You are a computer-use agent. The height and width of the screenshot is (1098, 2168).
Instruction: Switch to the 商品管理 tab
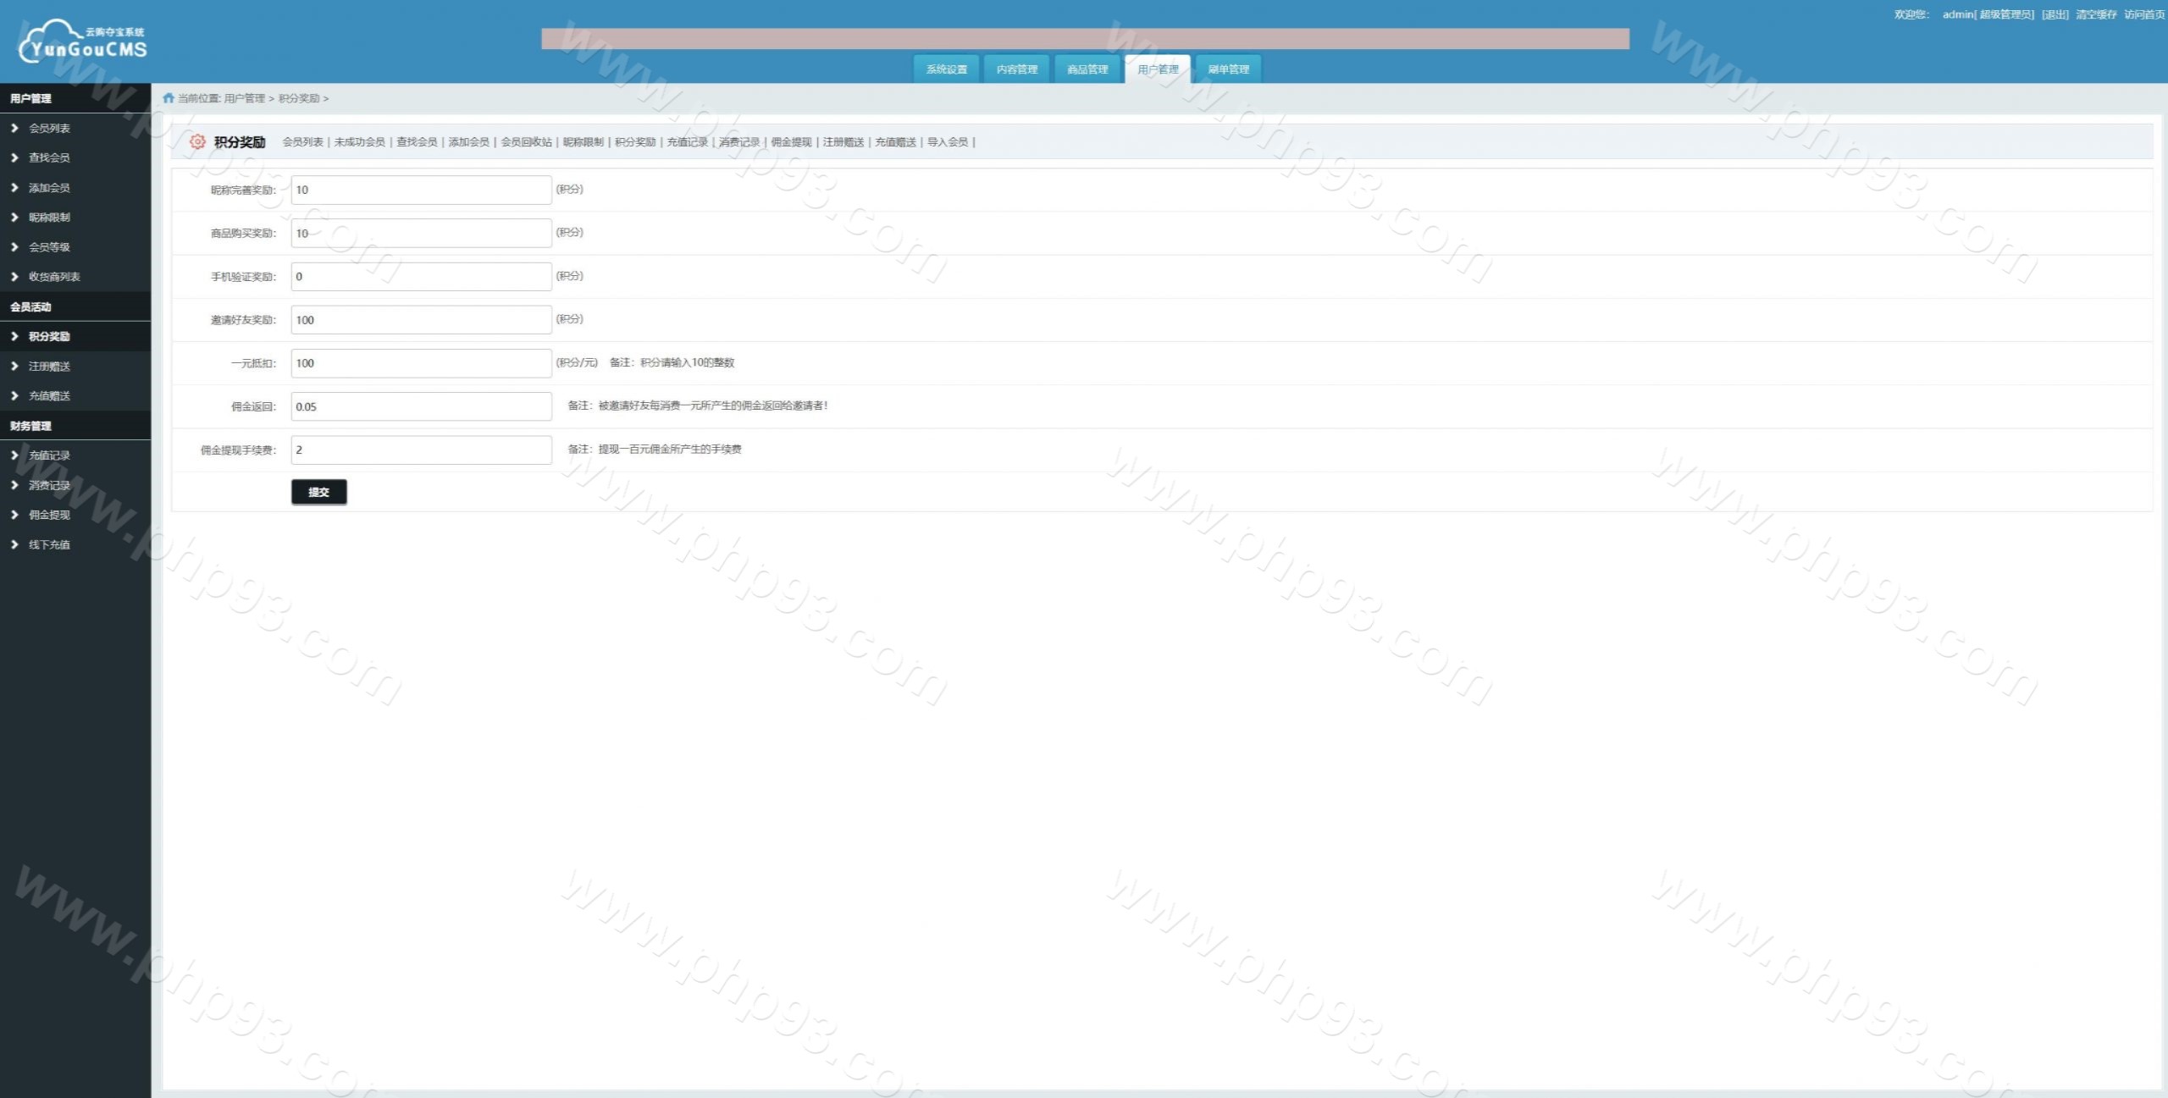(x=1087, y=69)
